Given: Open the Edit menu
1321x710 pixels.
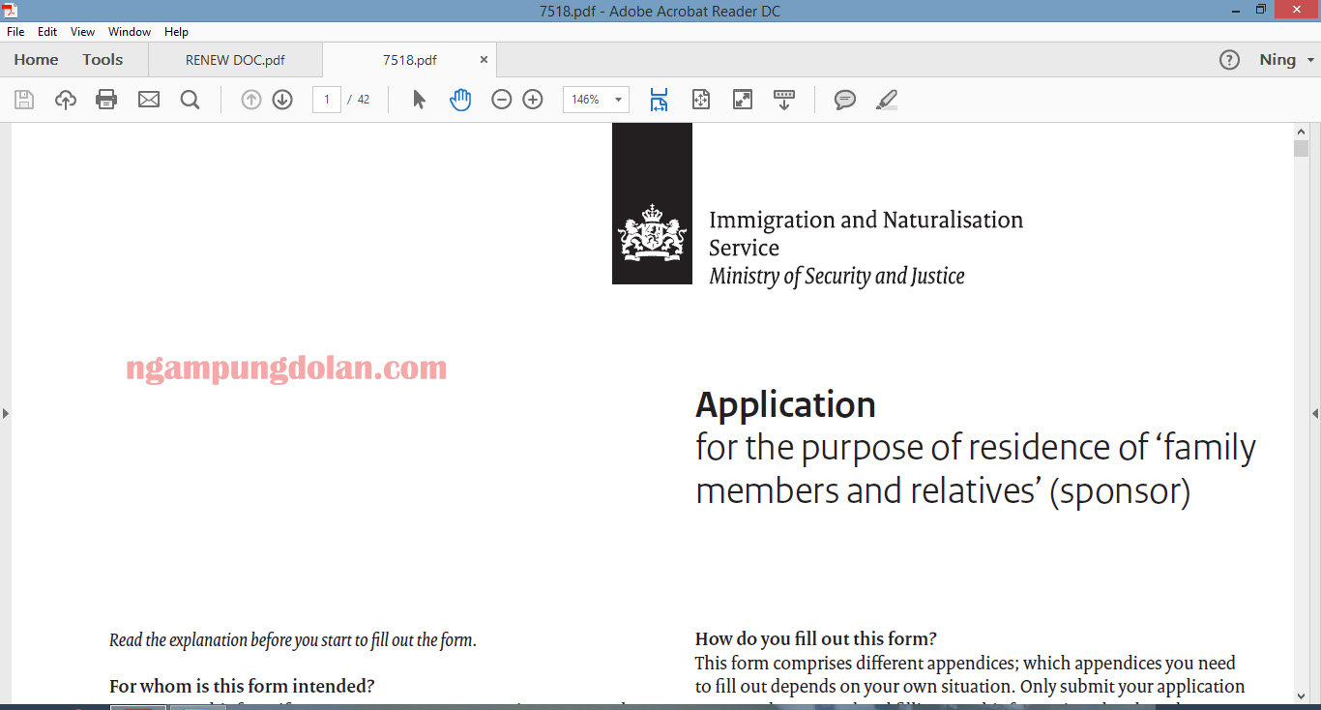Looking at the screenshot, I should pos(47,32).
